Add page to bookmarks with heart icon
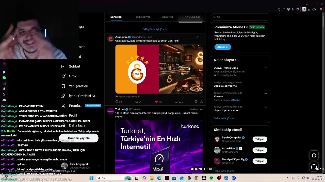Image resolution: width=325 pixels, height=182 pixels. pyautogui.click(x=298, y=9)
